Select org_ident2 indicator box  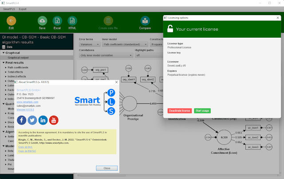148,79
